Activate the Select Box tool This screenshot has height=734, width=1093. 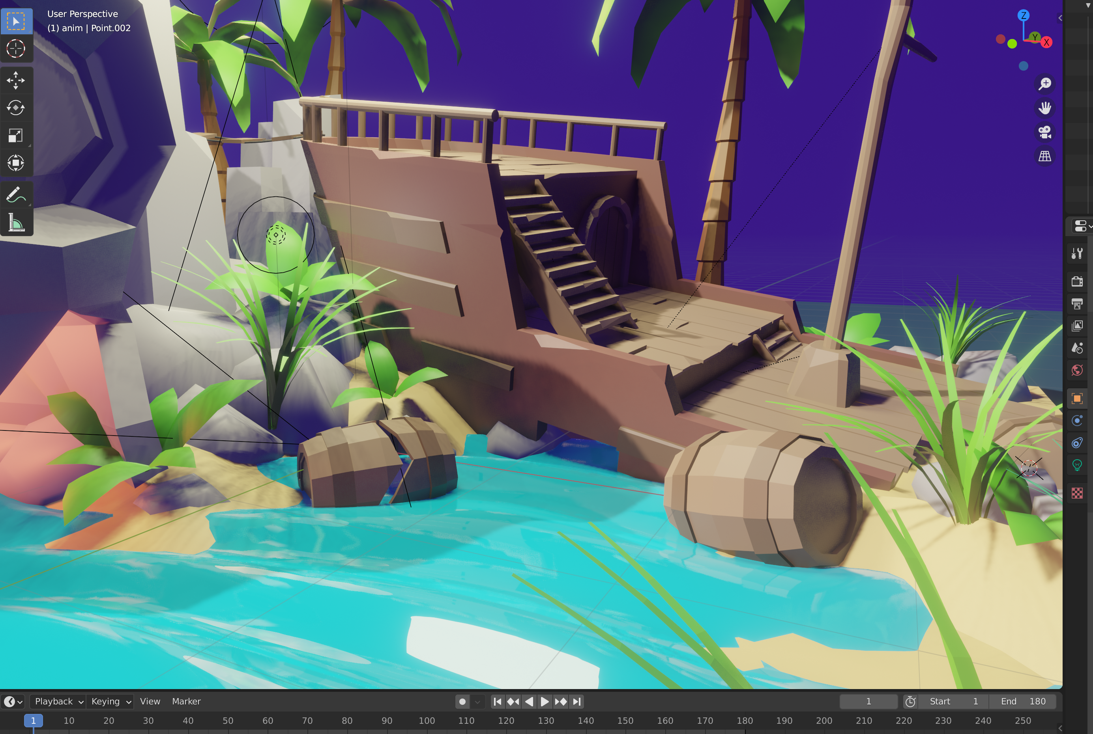point(16,21)
